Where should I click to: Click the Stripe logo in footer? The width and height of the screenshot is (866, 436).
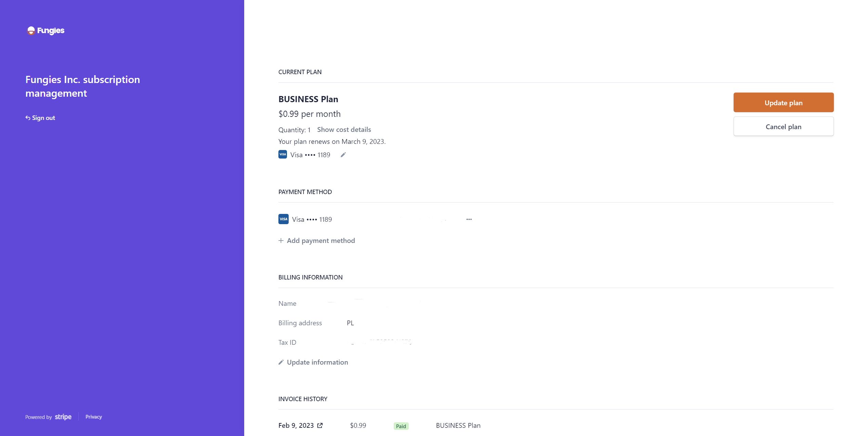point(63,417)
